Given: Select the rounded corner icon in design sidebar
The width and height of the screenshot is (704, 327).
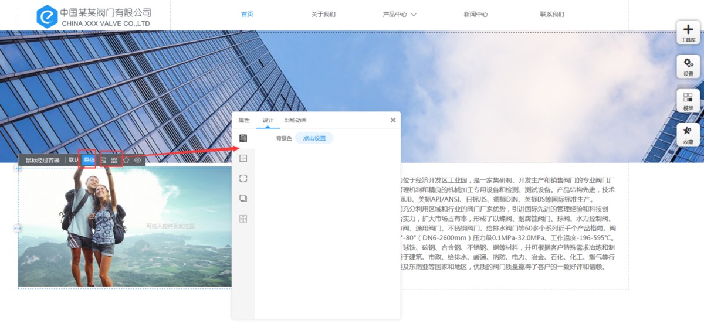Looking at the screenshot, I should click(243, 178).
